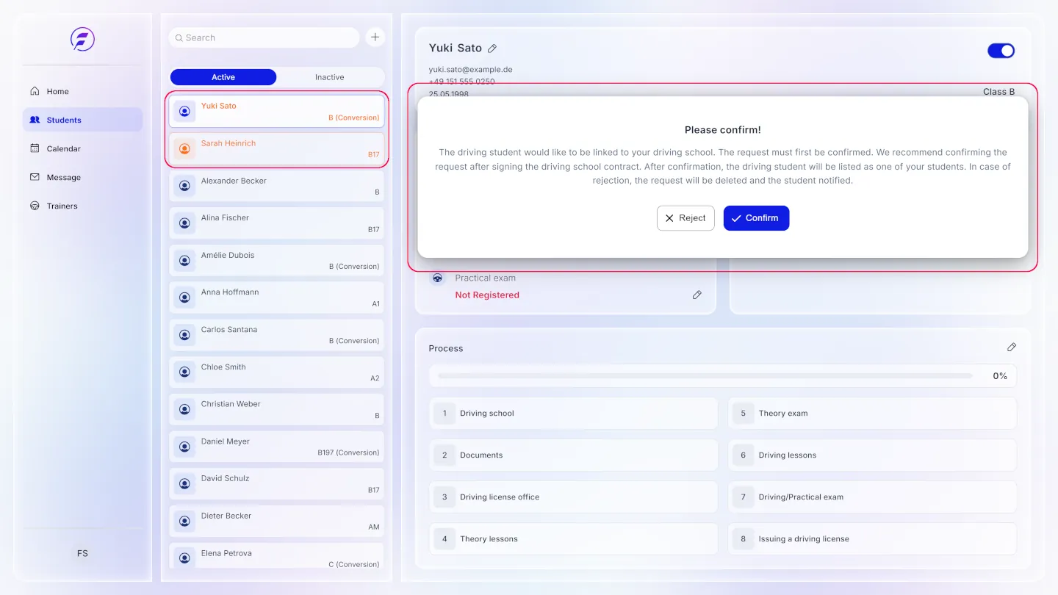Viewport: 1058px width, 595px height.
Task: Click the avatar icon of Alexander Becker
Action: pyautogui.click(x=184, y=186)
